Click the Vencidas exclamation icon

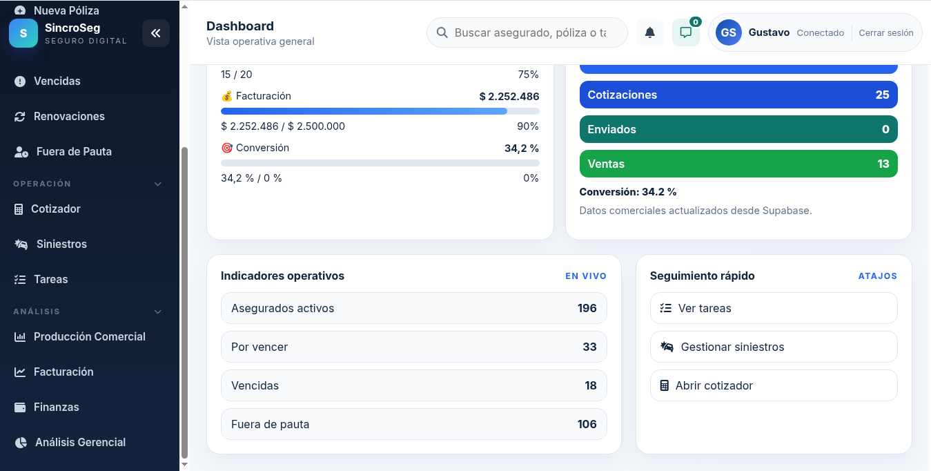click(20, 81)
